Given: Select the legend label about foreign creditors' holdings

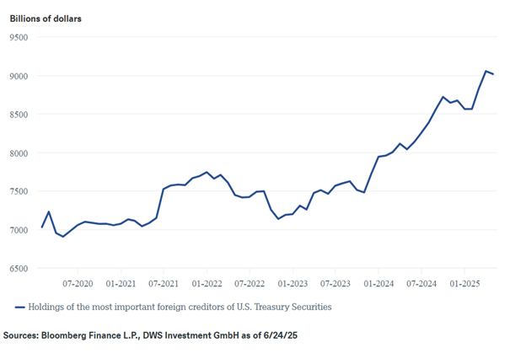Looking at the screenshot, I should (x=180, y=308).
